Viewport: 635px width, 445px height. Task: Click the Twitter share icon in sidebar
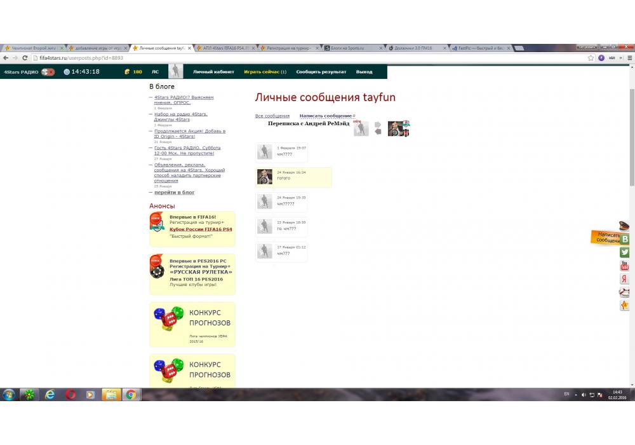[625, 252]
